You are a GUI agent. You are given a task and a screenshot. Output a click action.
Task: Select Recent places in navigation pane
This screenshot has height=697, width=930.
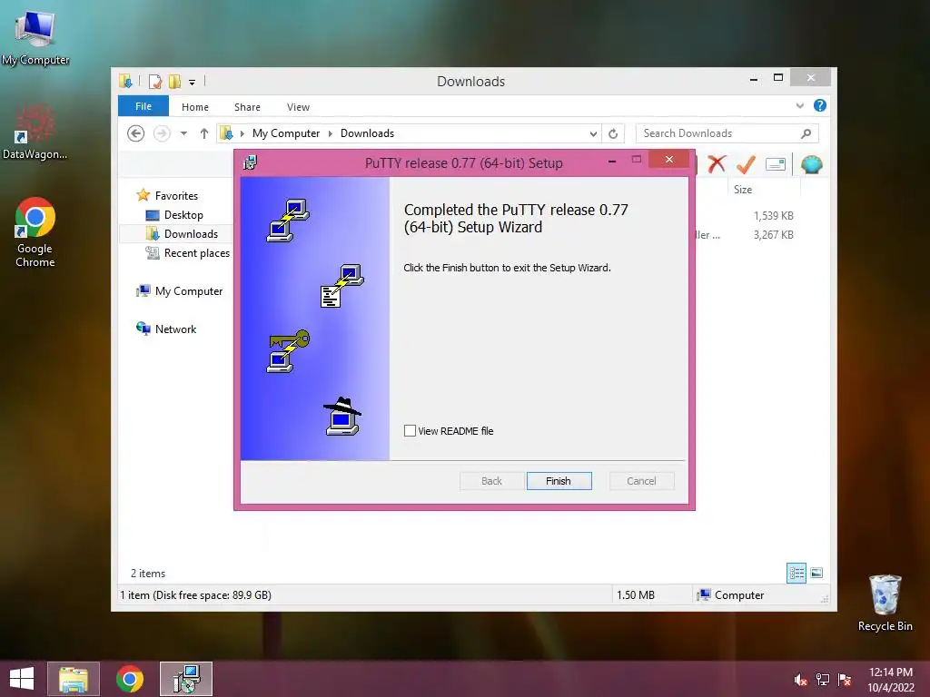[x=196, y=253]
